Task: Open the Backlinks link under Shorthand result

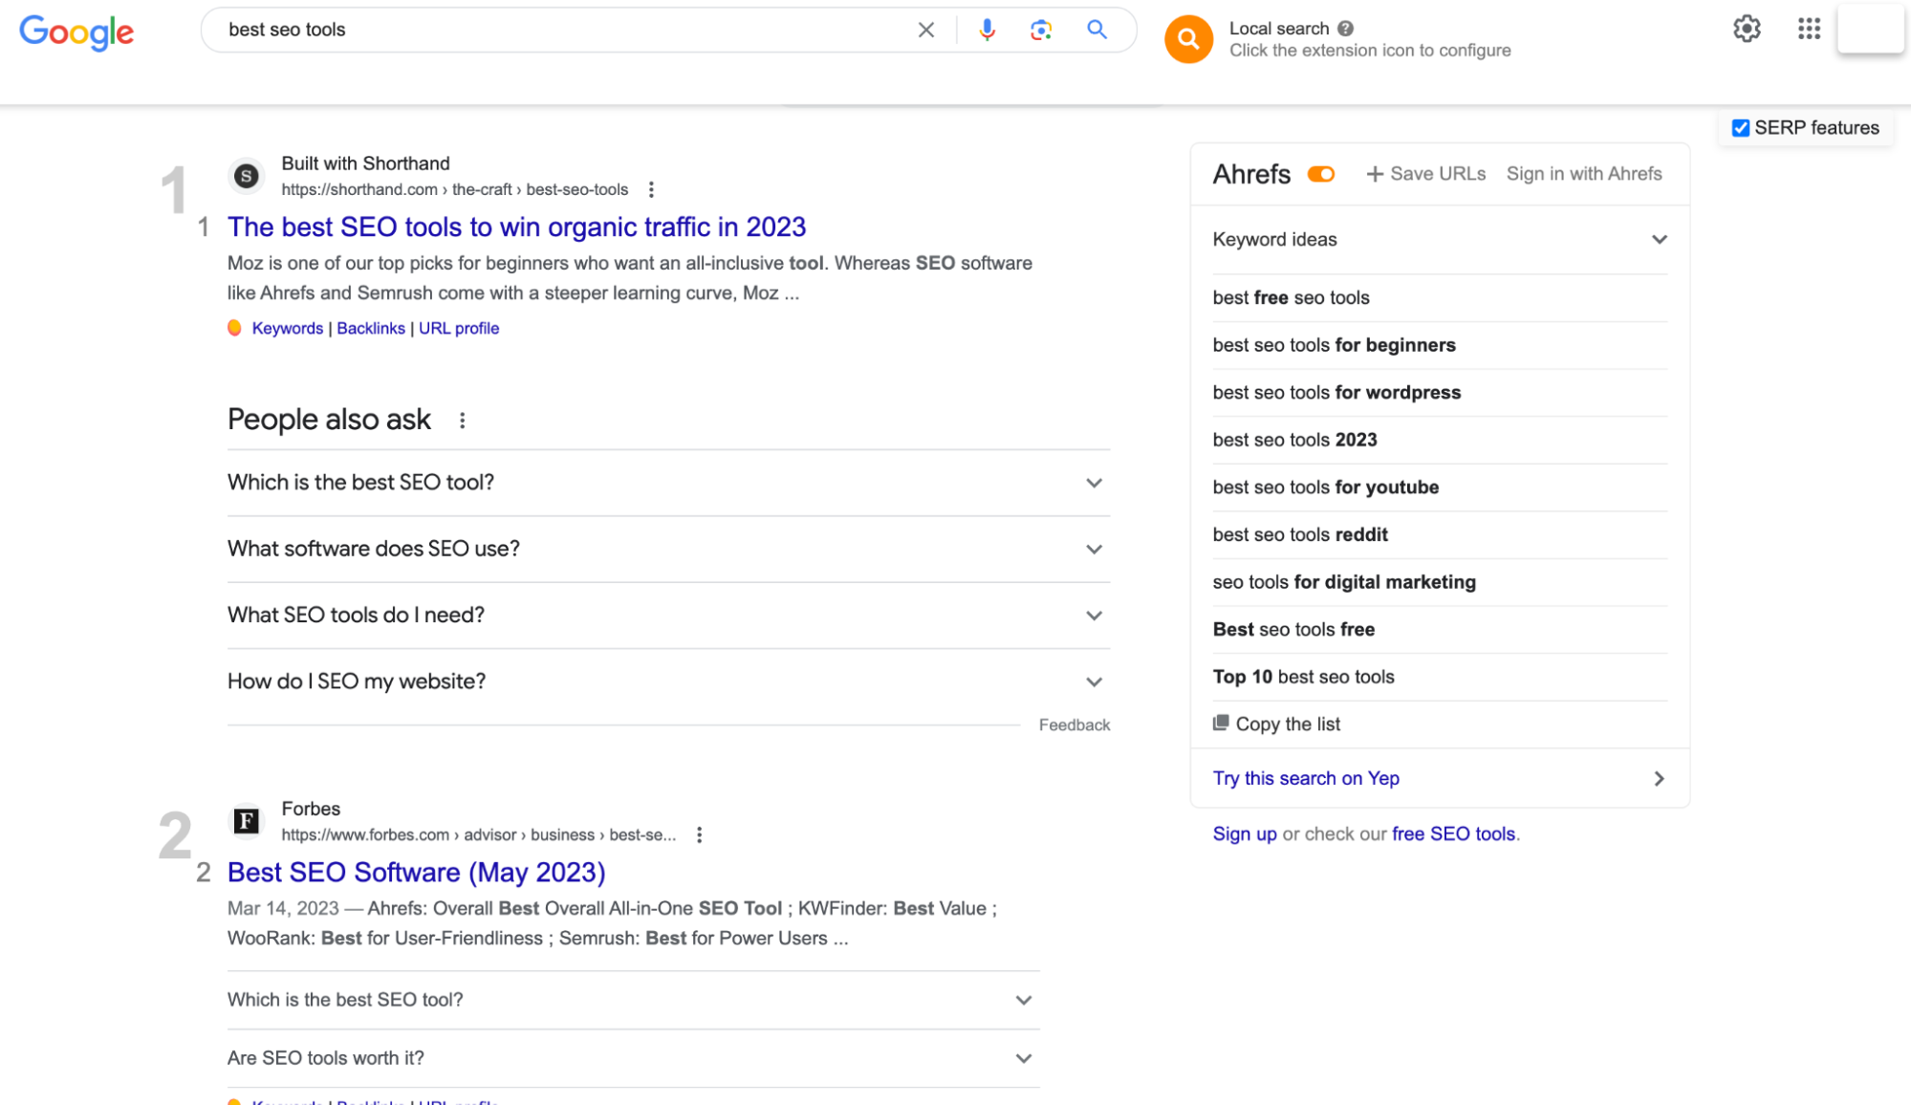Action: [x=370, y=328]
